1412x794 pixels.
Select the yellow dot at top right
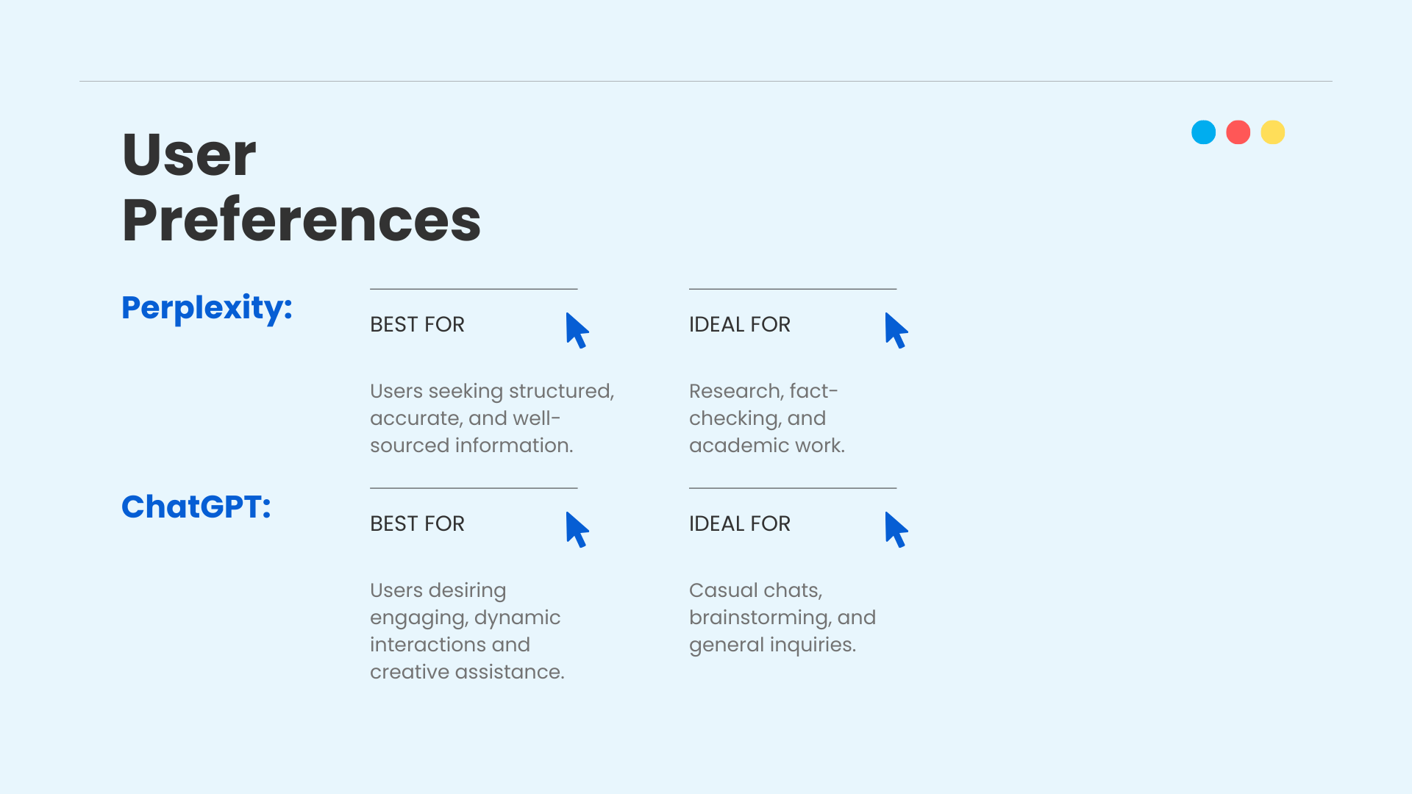tap(1273, 132)
